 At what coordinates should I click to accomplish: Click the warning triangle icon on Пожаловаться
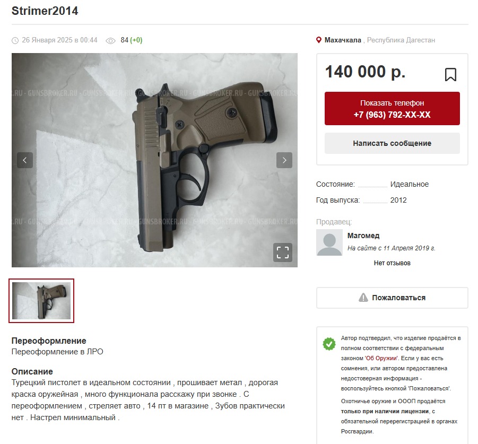click(x=363, y=298)
